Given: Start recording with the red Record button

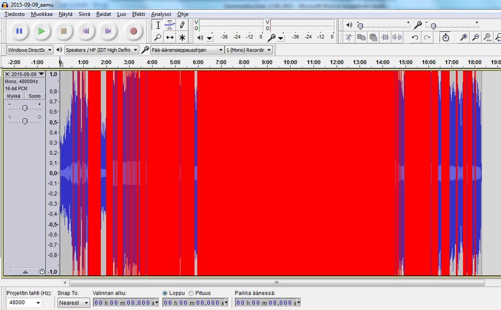Looking at the screenshot, I should click(133, 31).
